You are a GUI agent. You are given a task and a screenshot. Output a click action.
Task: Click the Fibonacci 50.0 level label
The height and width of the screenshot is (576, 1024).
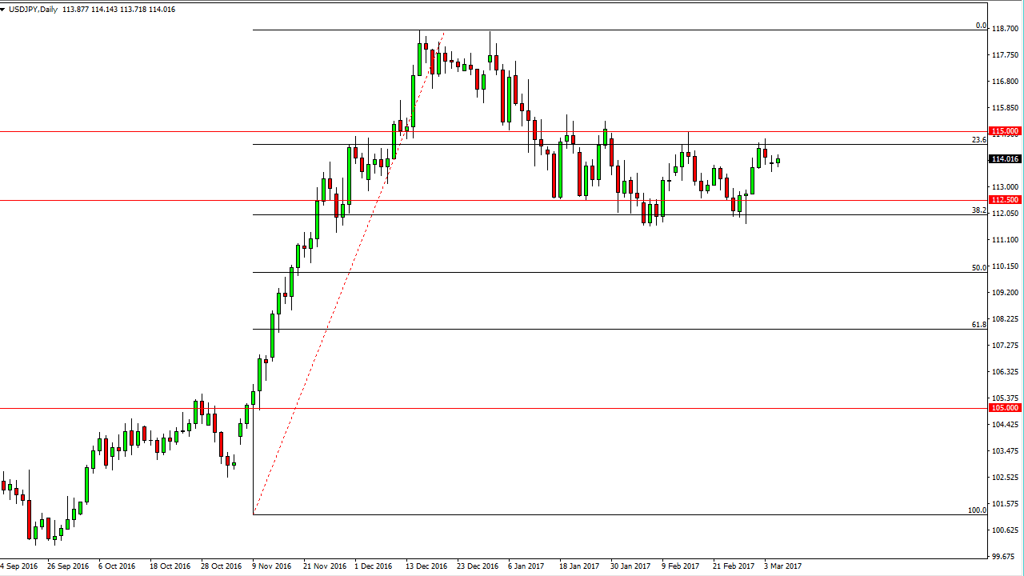[x=979, y=268]
